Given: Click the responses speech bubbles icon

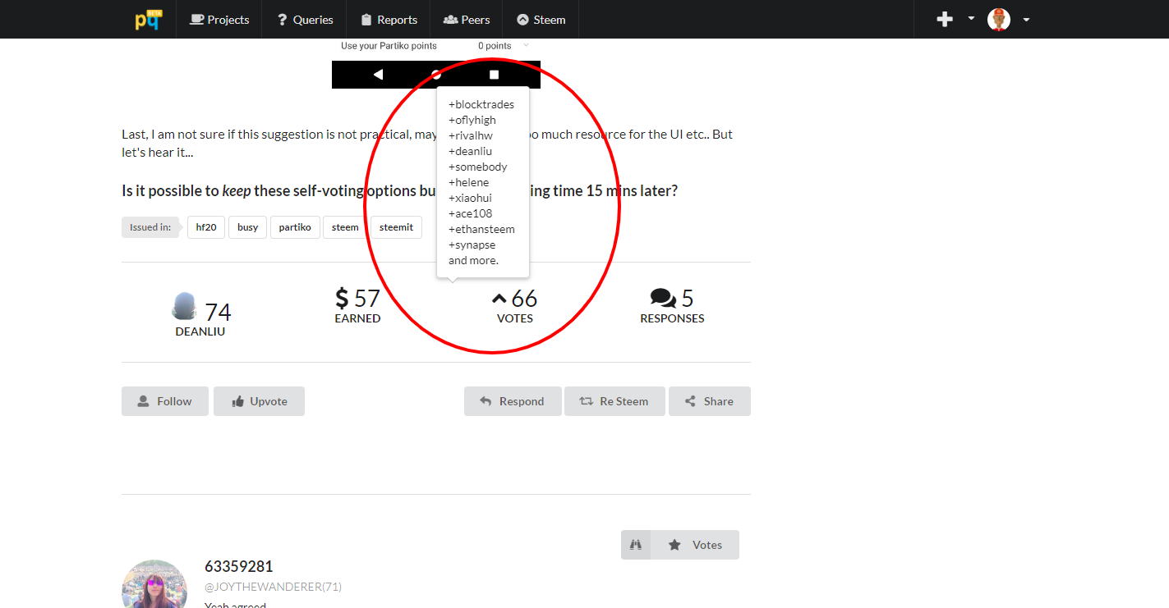Looking at the screenshot, I should click(663, 299).
